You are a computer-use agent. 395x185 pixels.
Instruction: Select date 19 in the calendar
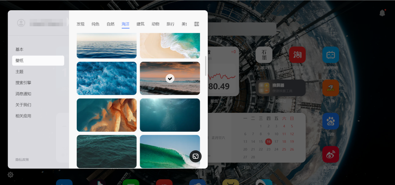click(x=292, y=142)
